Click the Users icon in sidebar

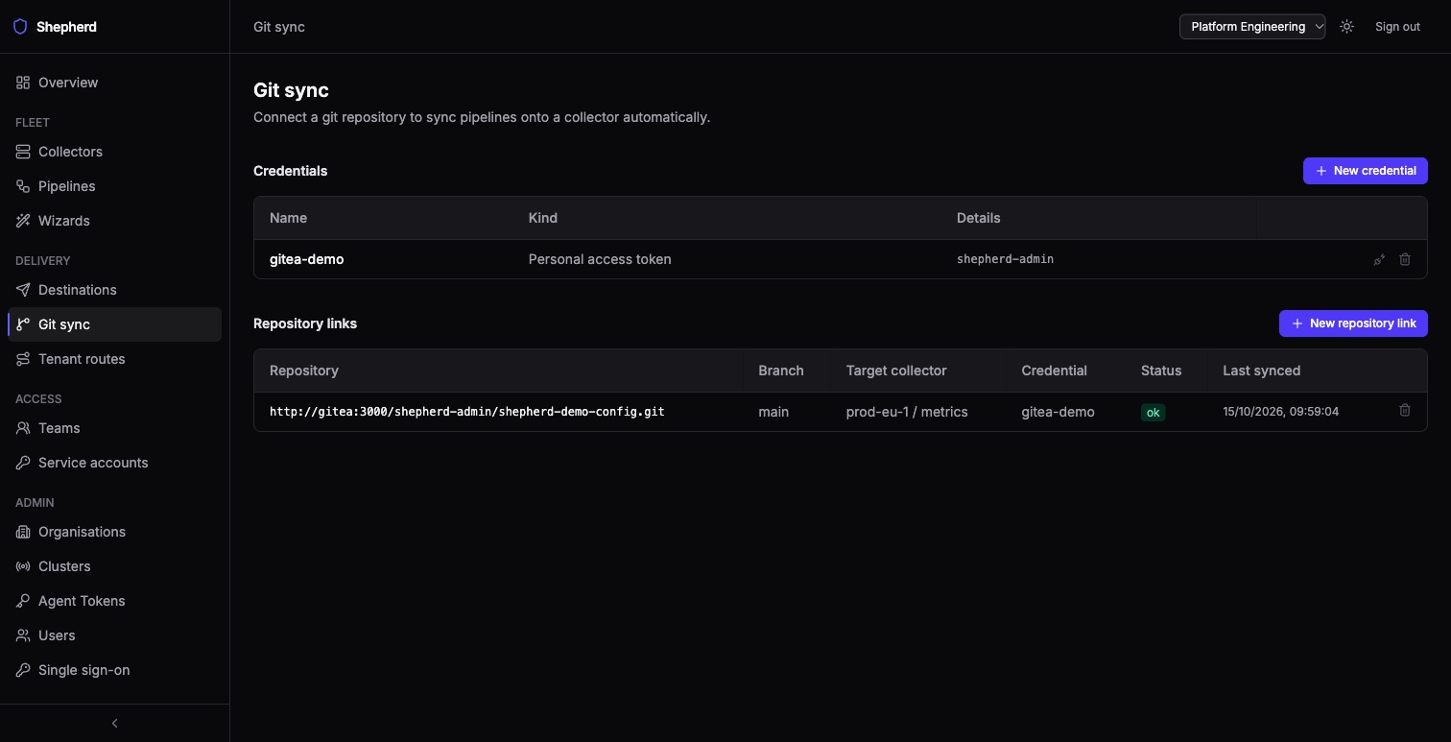23,635
